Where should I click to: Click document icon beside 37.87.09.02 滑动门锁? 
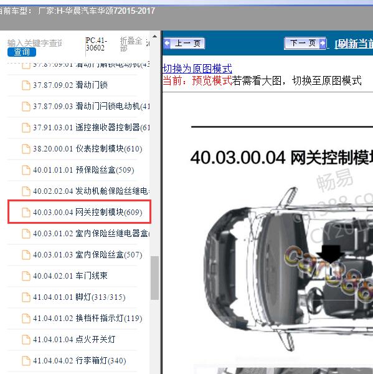(x=26, y=85)
